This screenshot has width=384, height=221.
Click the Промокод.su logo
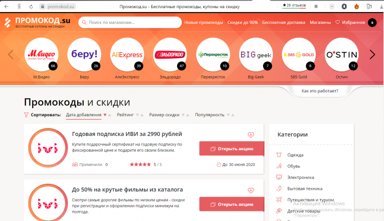tap(37, 22)
